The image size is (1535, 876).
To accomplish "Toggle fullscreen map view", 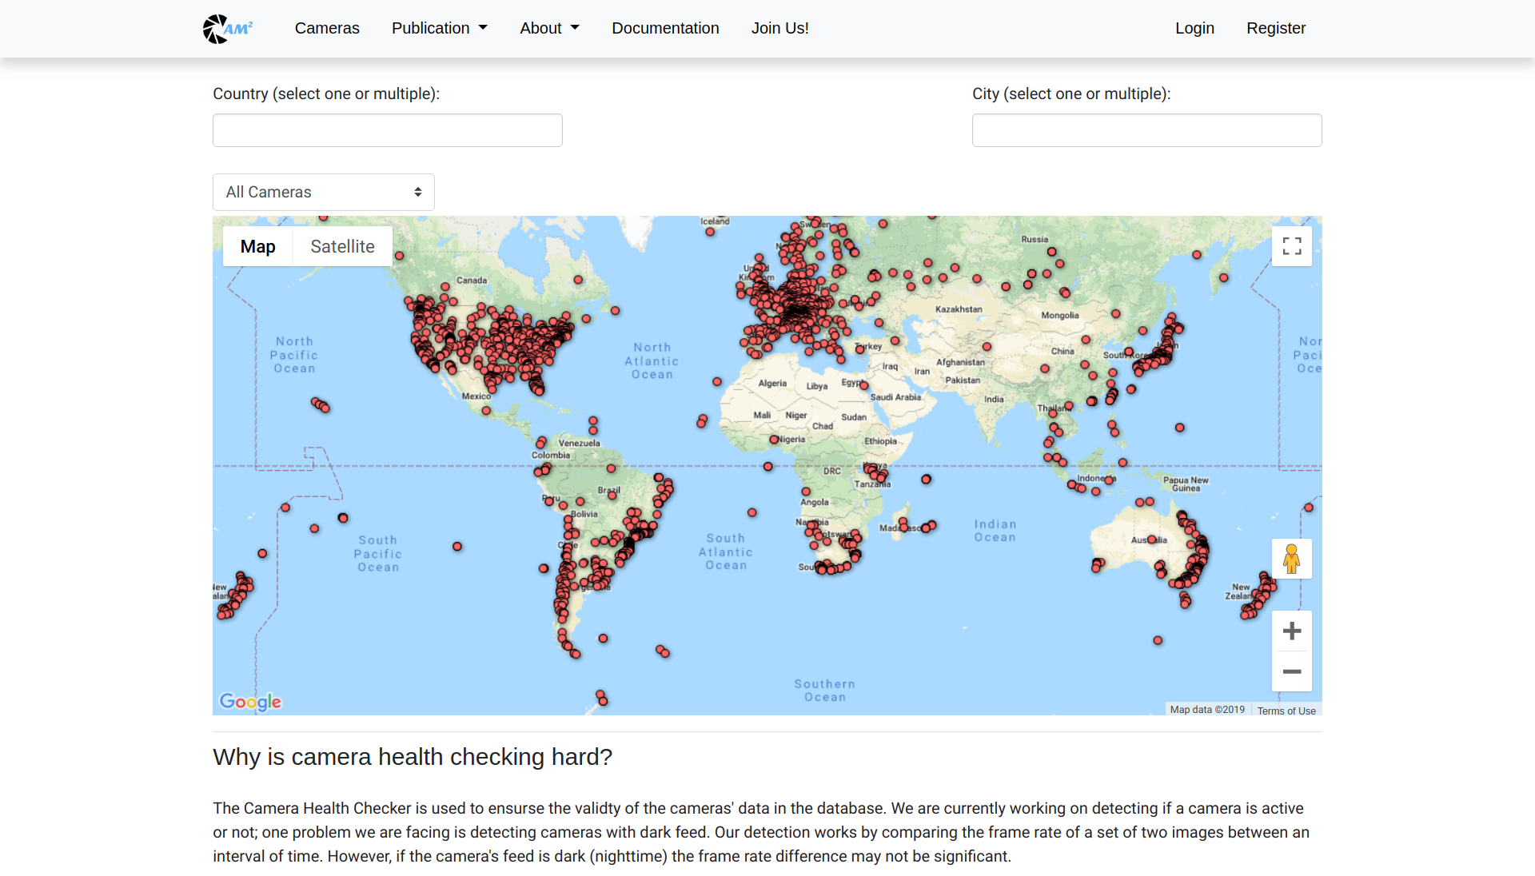I will click(x=1292, y=246).
